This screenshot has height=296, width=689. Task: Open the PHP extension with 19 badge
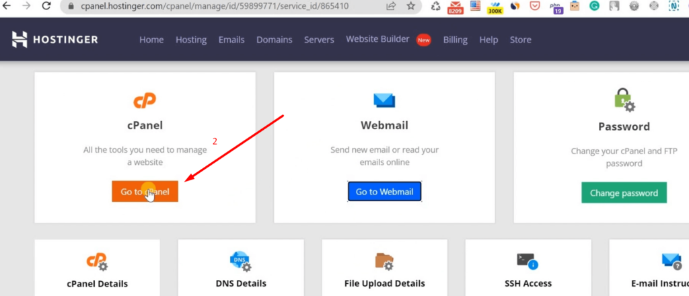coord(556,7)
